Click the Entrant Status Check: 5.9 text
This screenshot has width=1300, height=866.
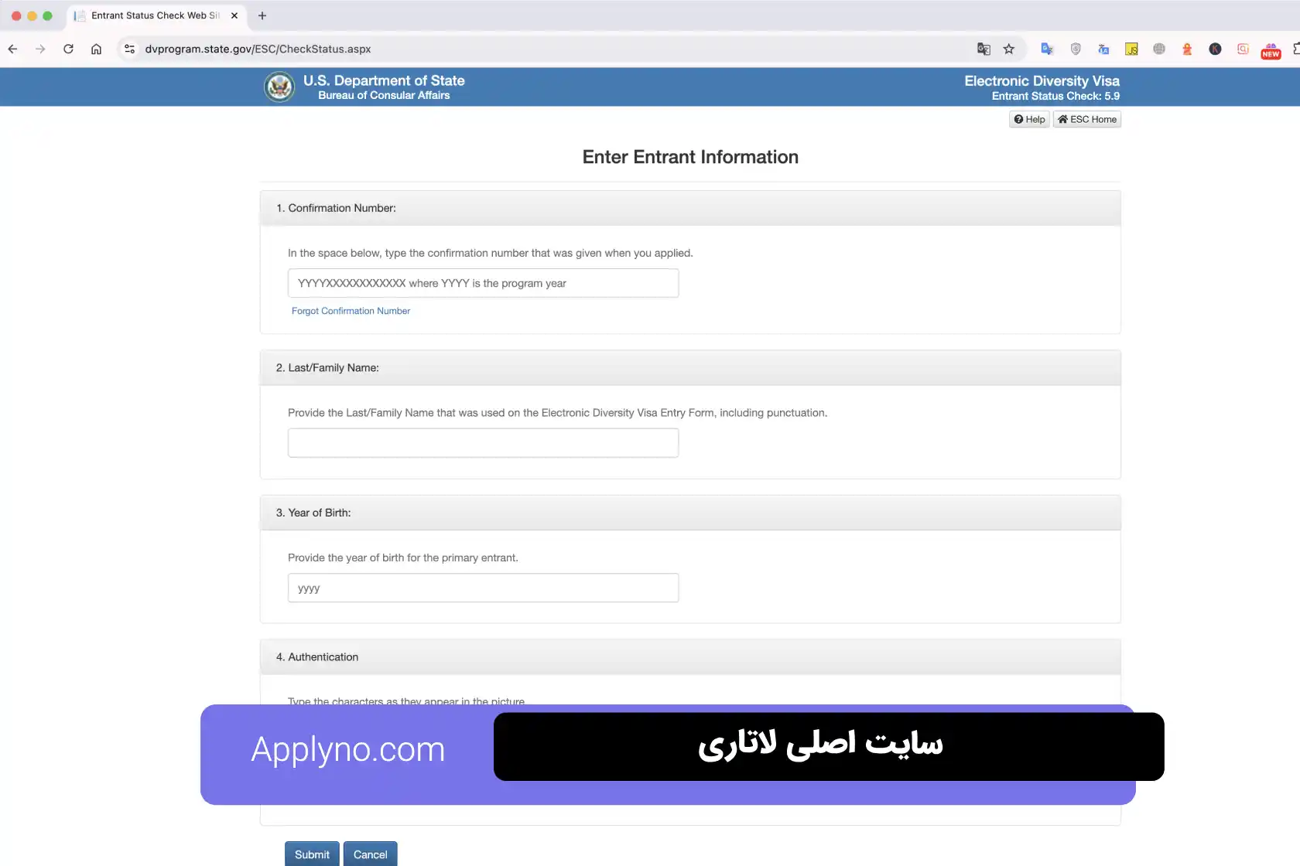click(1055, 96)
